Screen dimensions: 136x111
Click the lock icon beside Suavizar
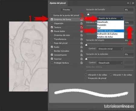click(x=82, y=59)
